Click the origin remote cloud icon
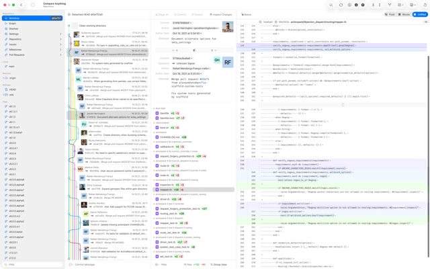This screenshot has height=269, width=430. click(7, 78)
